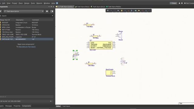This screenshot has width=194, height=109.
Task: Switch to Theft Alarm.PcbLib document tab
Action: [82, 7]
